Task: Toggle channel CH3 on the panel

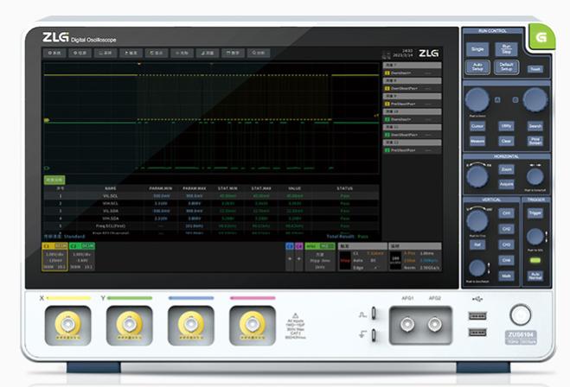Action: pos(507,244)
